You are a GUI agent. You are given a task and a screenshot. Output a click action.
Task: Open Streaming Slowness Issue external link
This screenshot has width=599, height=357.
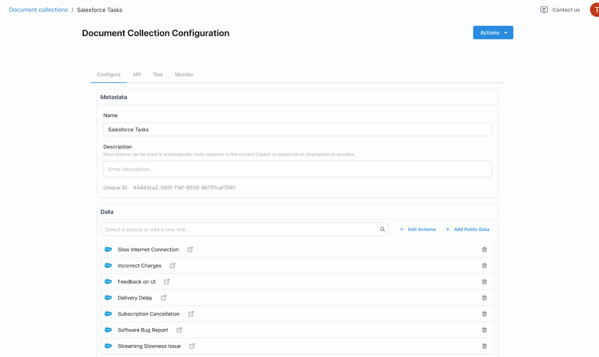(x=192, y=346)
